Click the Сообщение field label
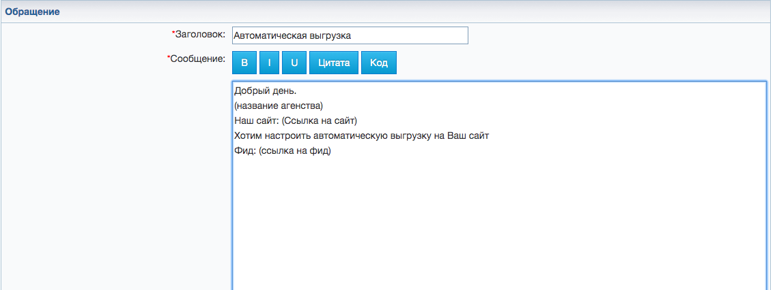This screenshot has width=777, height=290. pyautogui.click(x=197, y=59)
